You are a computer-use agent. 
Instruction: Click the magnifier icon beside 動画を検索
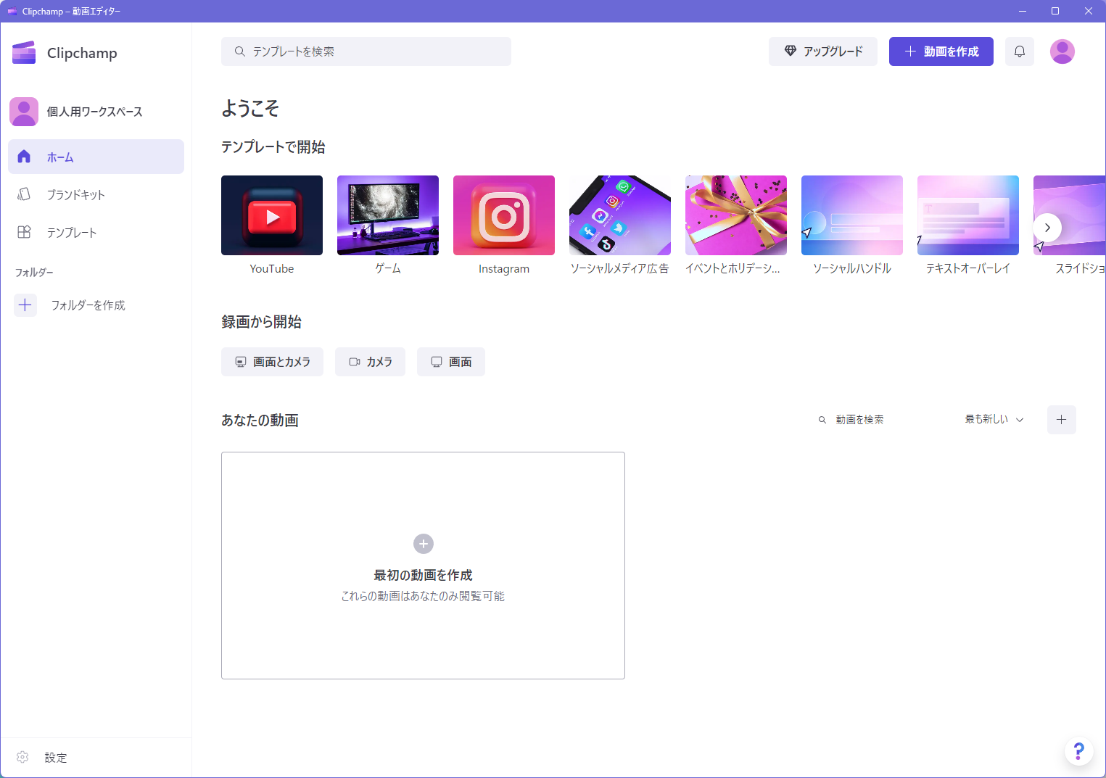[822, 420]
